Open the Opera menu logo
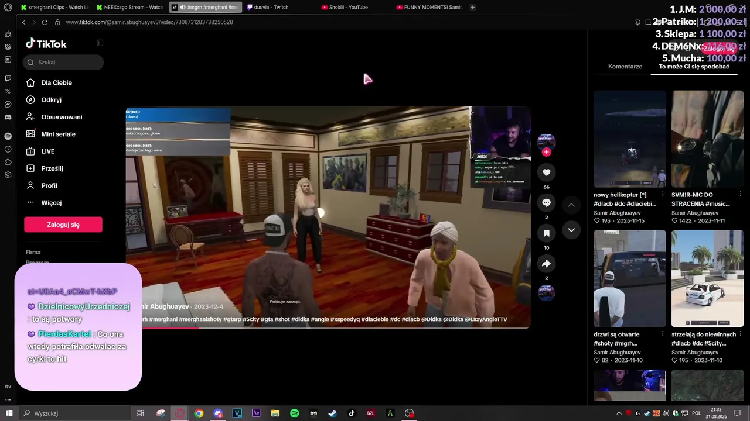Viewport: 750px width, 421px height. 8,8
